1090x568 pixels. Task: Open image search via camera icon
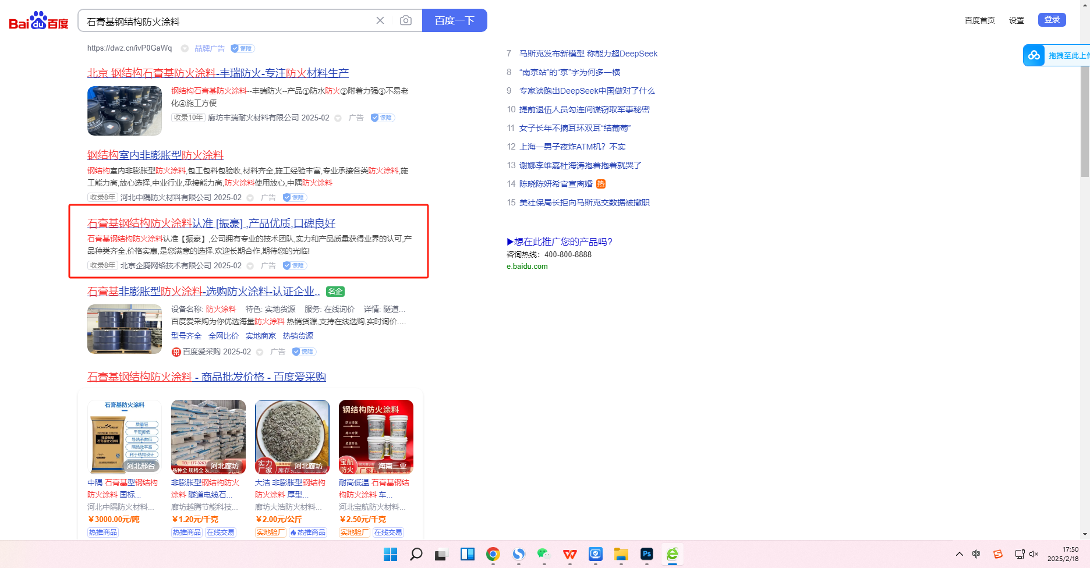tap(406, 20)
